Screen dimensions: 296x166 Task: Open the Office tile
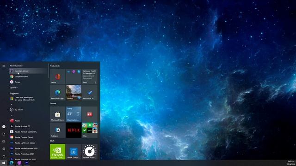coord(57,77)
